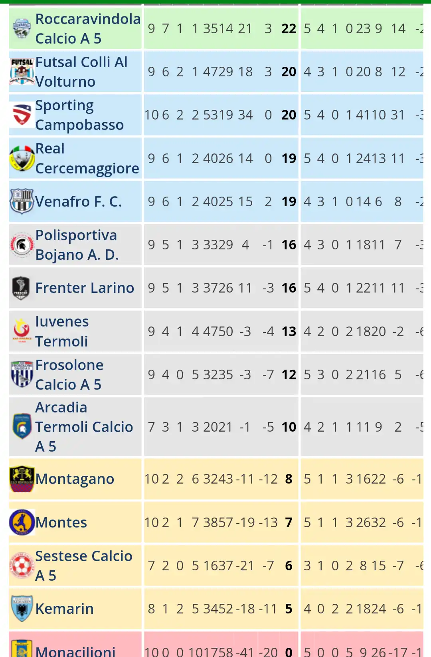The width and height of the screenshot is (431, 657).
Task: Click the Sporting Campobasso crest icon
Action: click(22, 115)
